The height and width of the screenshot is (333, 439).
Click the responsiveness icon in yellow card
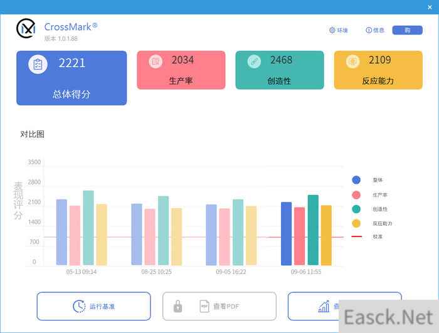pos(352,61)
